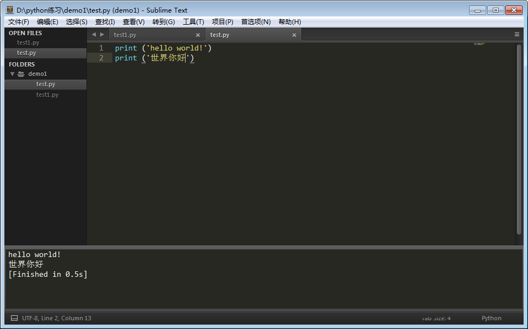Click the demo1 folder icon in sidebar
Viewport: 528px width, 329px height.
(x=21, y=74)
